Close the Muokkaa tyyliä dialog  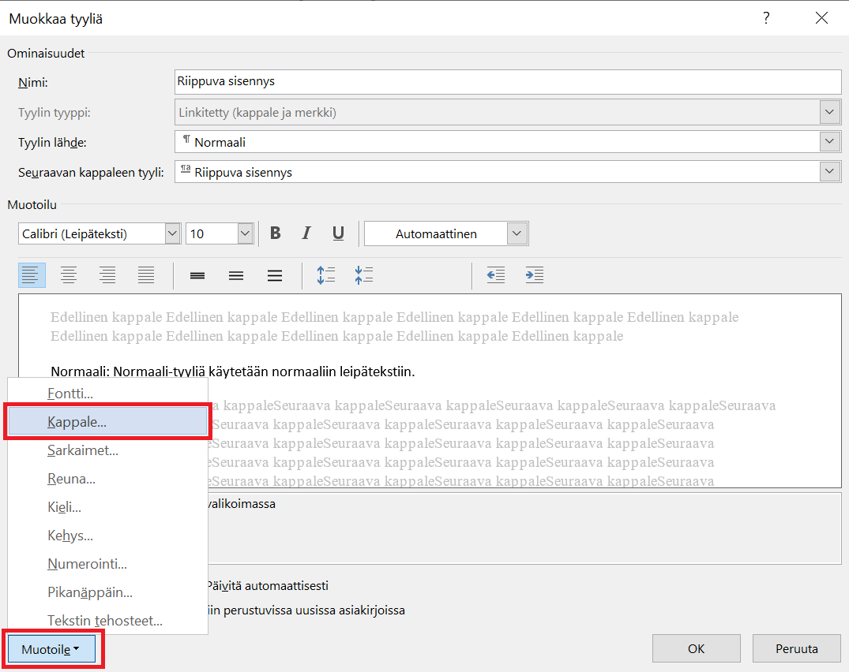point(821,18)
